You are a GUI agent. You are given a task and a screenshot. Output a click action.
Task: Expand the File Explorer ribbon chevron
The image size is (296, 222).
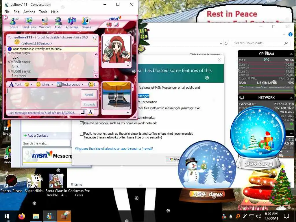[x=284, y=34]
